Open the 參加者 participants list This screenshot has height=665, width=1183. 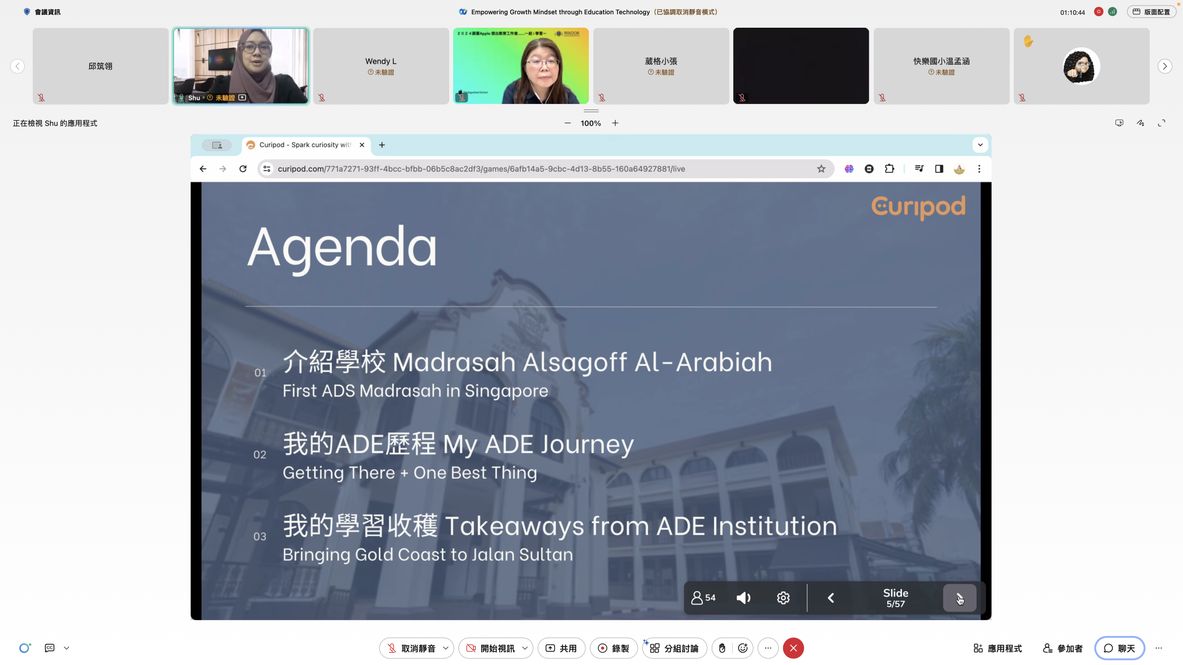(1063, 648)
